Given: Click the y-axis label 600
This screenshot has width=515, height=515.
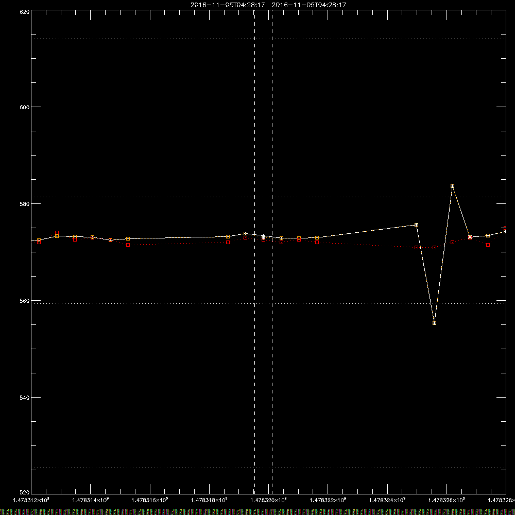Looking at the screenshot, I should (x=25, y=108).
